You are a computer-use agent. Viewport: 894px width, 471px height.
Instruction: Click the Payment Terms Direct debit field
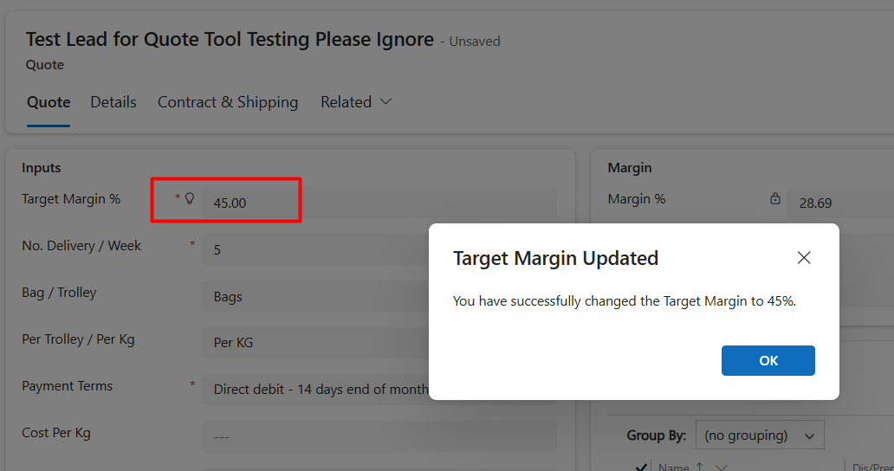pyautogui.click(x=315, y=389)
